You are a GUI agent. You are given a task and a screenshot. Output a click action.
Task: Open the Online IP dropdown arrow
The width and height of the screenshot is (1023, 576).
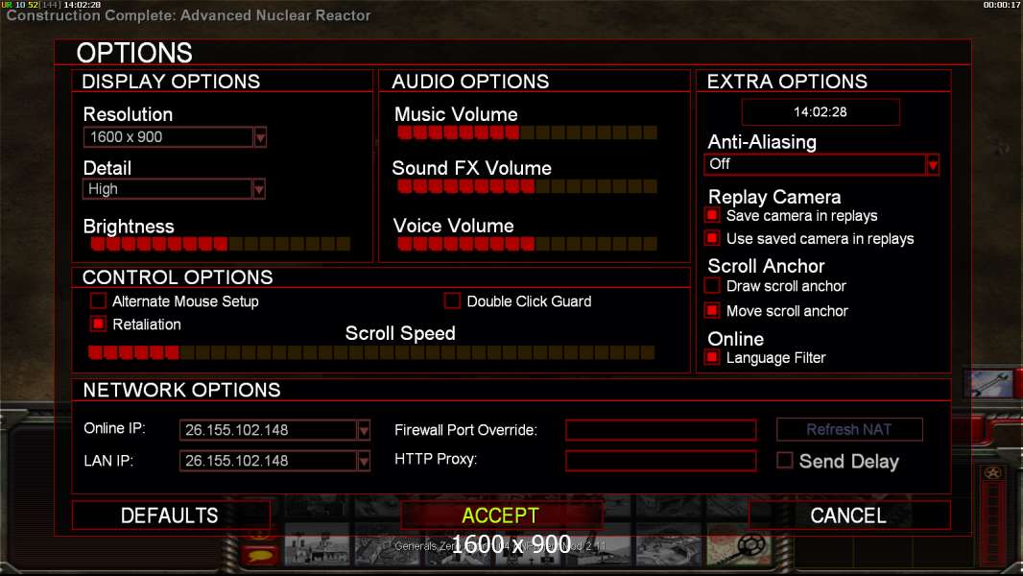364,430
